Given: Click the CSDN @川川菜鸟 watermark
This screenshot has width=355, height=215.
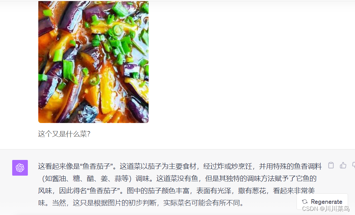Looking at the screenshot, I should (325, 209).
